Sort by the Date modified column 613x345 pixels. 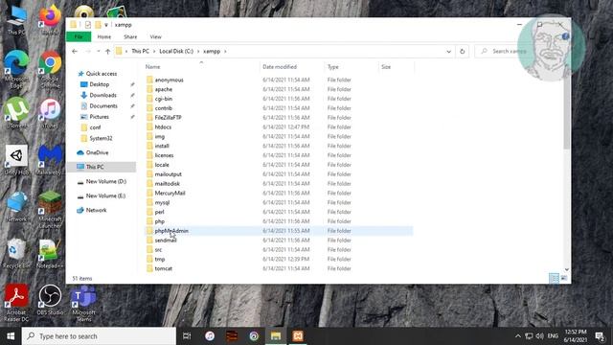[280, 67]
